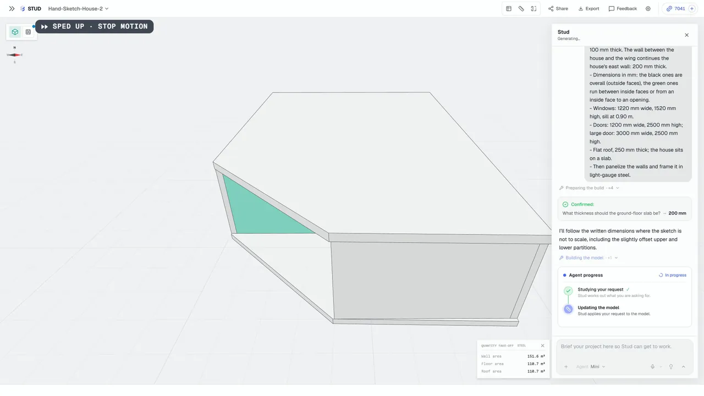Click the Wall area value 151.6 m²
This screenshot has height=396, width=704.
point(536,356)
